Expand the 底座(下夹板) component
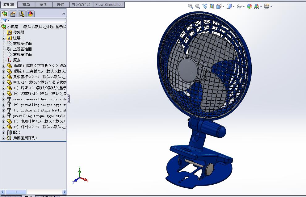 pos(3,66)
